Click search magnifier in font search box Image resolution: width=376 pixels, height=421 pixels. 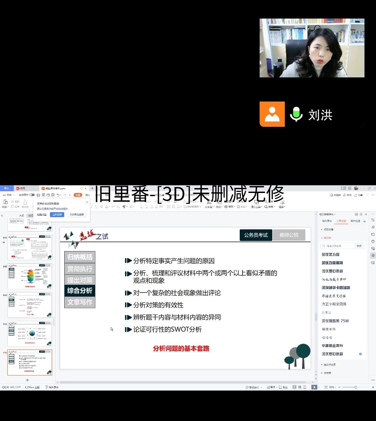coord(324,246)
